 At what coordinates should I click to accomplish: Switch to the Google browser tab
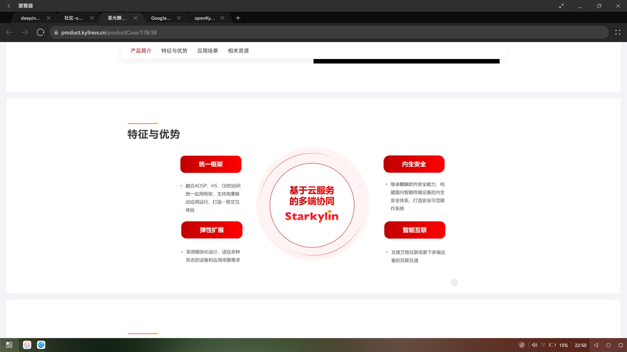coord(161,18)
